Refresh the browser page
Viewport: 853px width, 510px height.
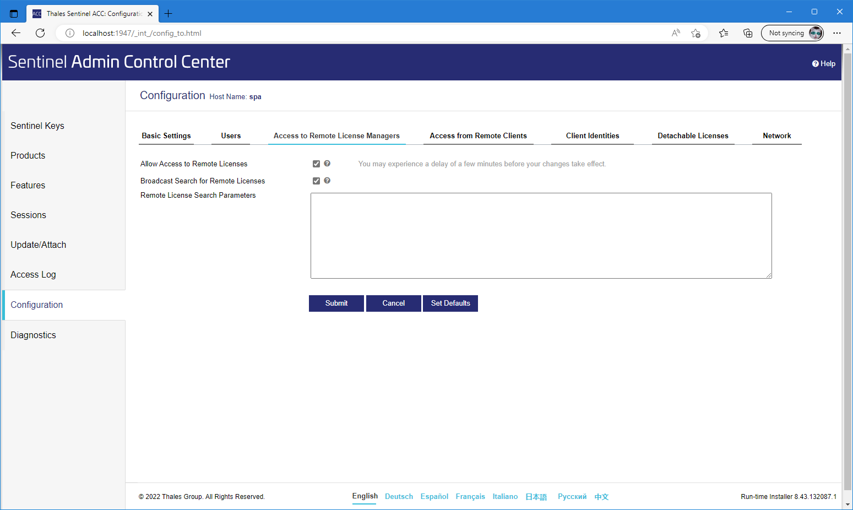(x=40, y=33)
